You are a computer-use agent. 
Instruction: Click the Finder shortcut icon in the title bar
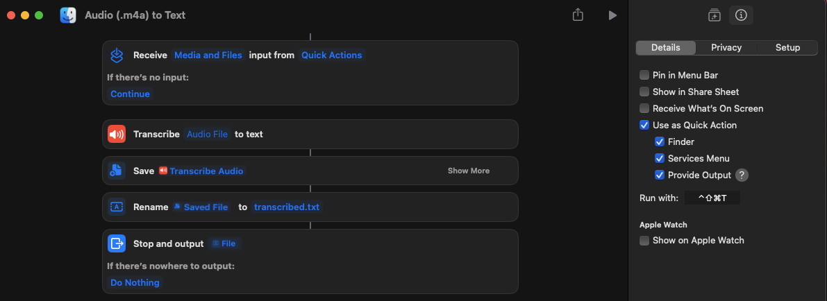click(x=68, y=15)
